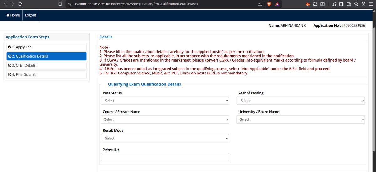
Task: Click the Brave Shields lion icon
Action: [269, 4]
